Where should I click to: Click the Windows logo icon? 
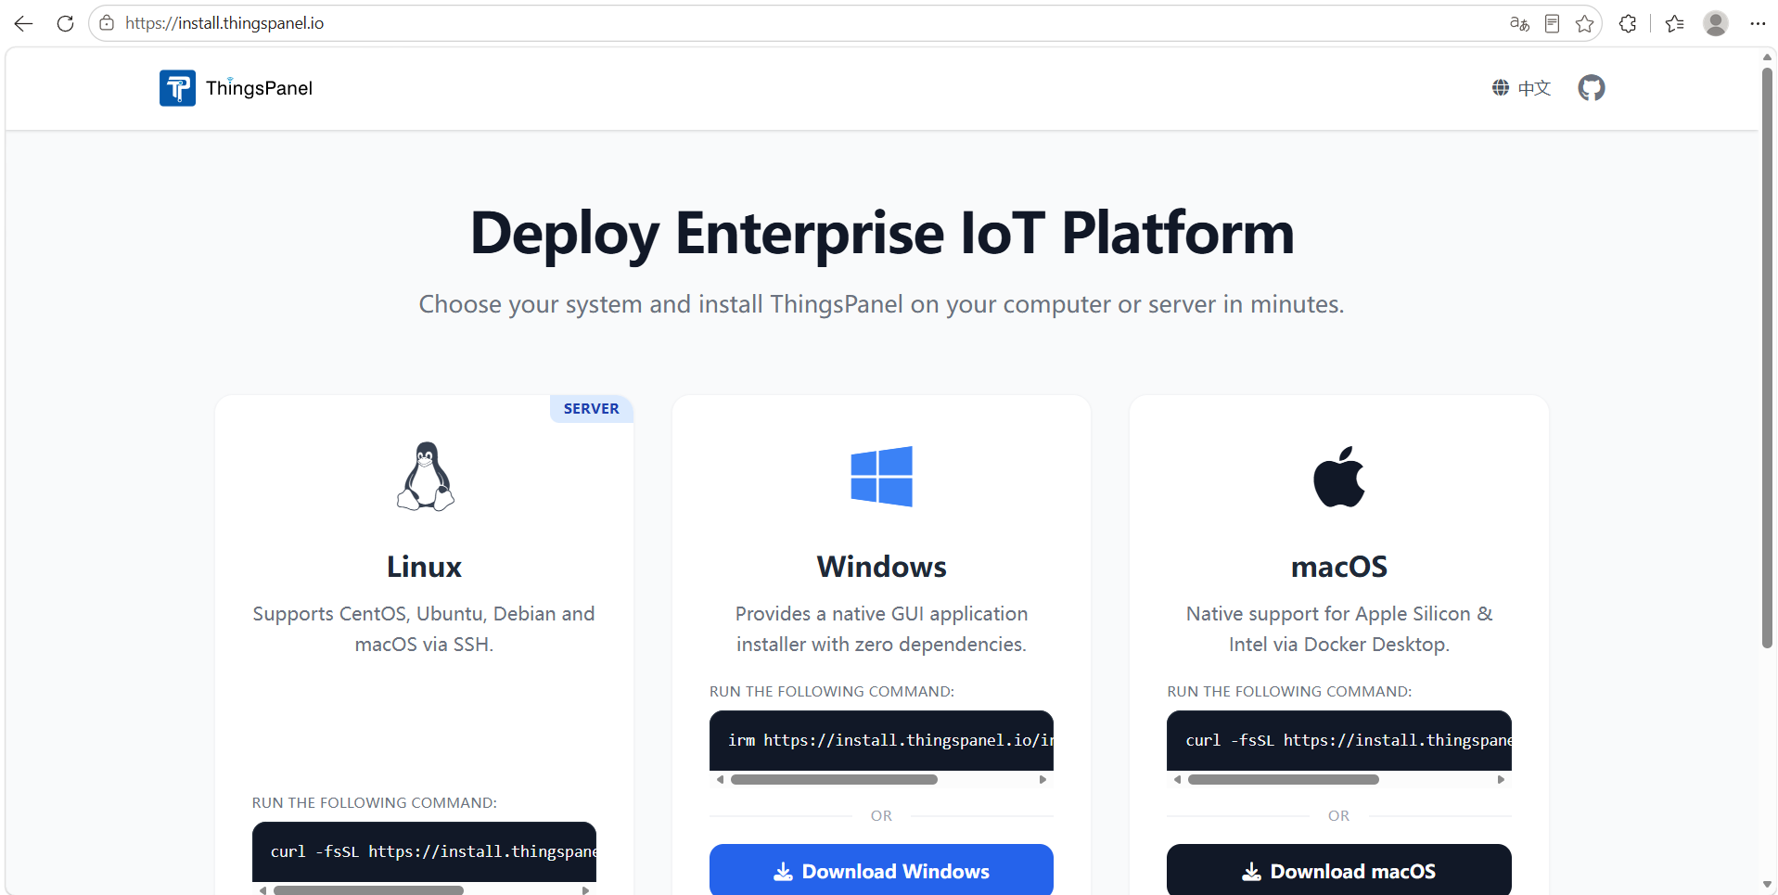882,477
